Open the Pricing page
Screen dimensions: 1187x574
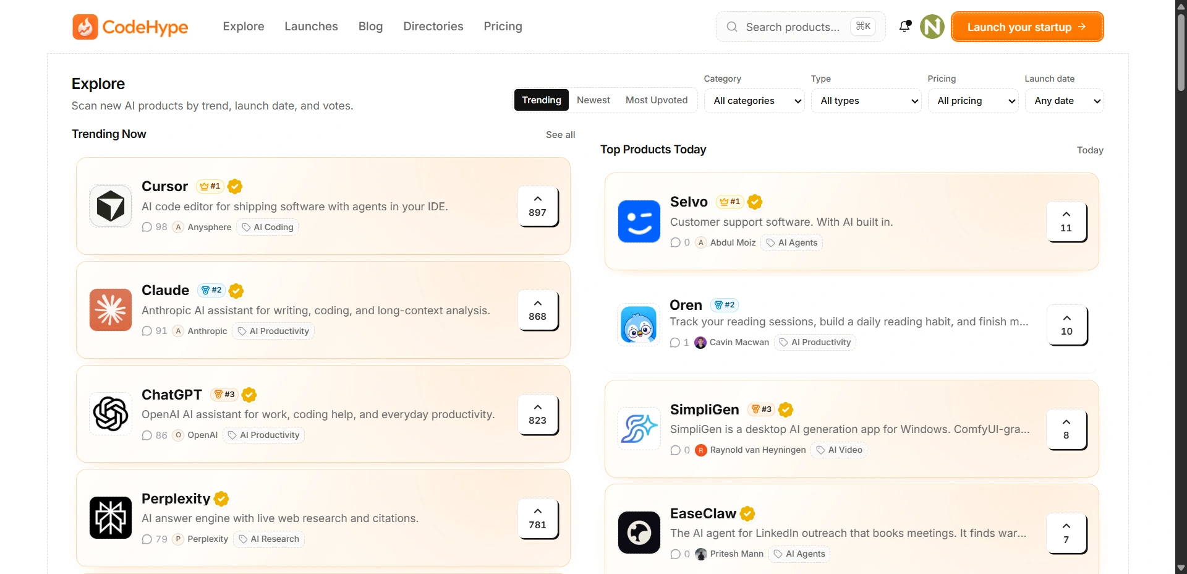click(503, 27)
